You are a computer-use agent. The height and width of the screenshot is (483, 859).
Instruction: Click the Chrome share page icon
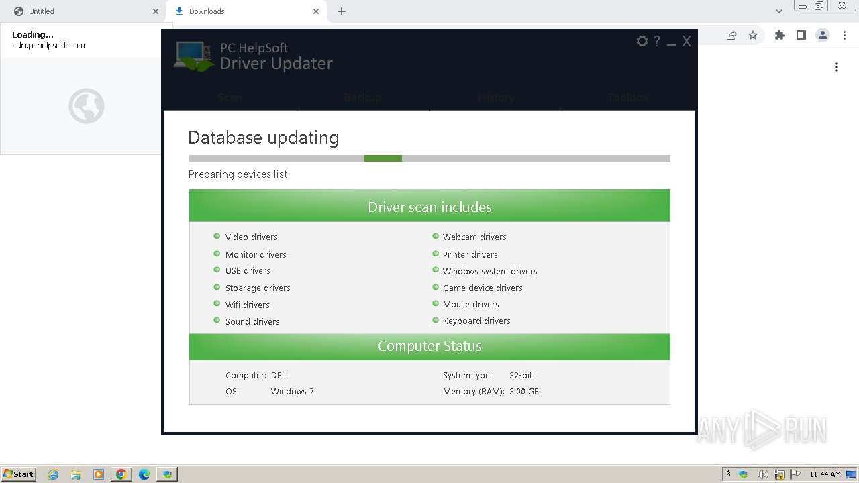(731, 35)
